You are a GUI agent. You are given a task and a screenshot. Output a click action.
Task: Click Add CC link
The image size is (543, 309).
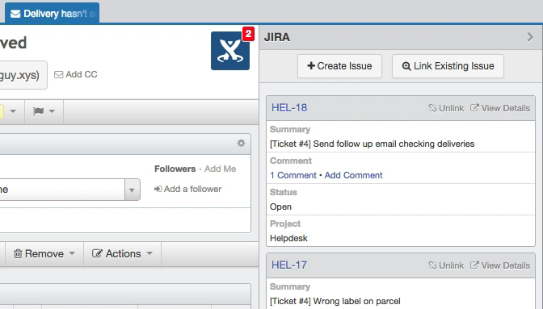coord(76,74)
